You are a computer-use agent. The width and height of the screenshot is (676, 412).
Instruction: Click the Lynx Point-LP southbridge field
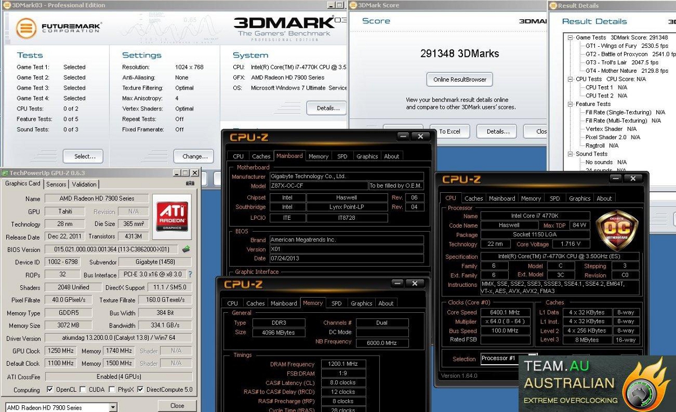346,207
